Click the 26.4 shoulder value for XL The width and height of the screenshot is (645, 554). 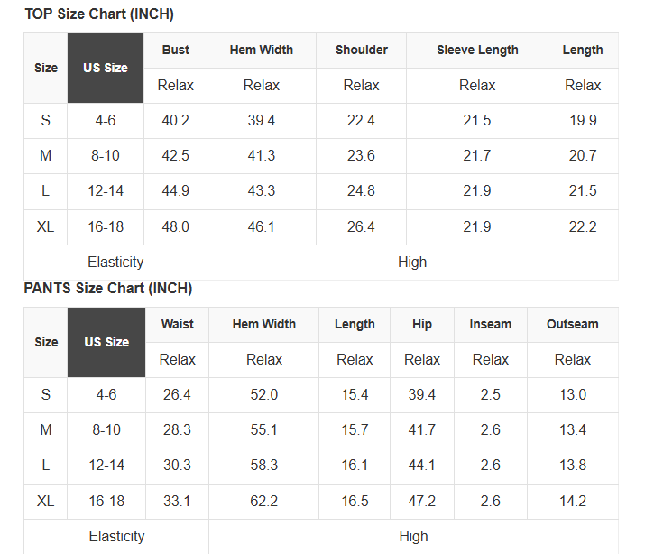tap(361, 227)
